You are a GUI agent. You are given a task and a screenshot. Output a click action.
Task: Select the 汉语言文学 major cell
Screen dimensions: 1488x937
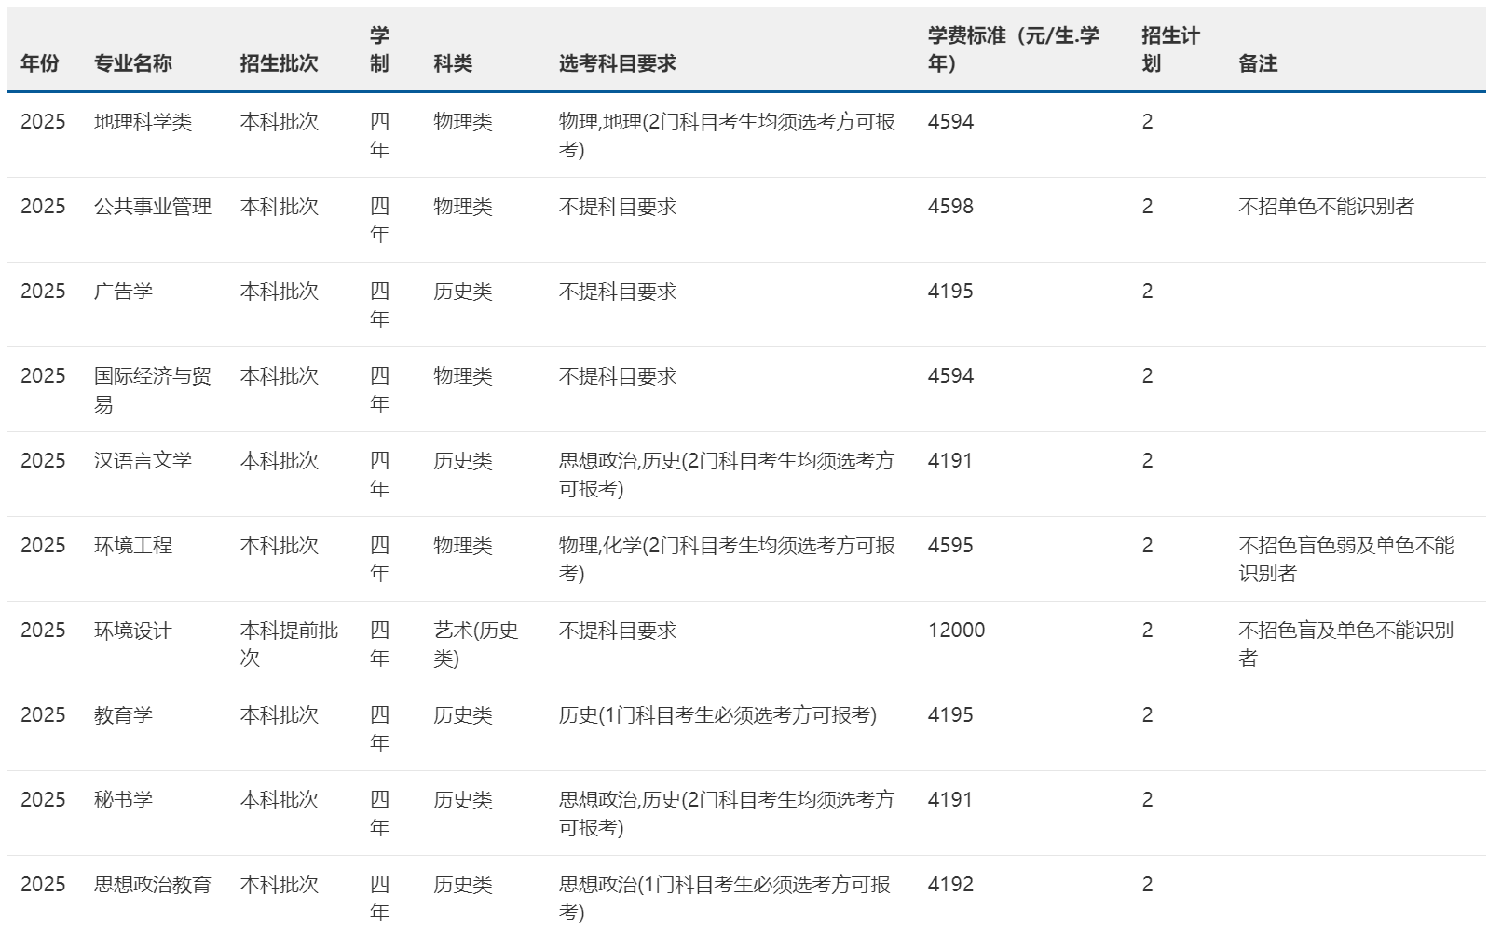(x=143, y=461)
